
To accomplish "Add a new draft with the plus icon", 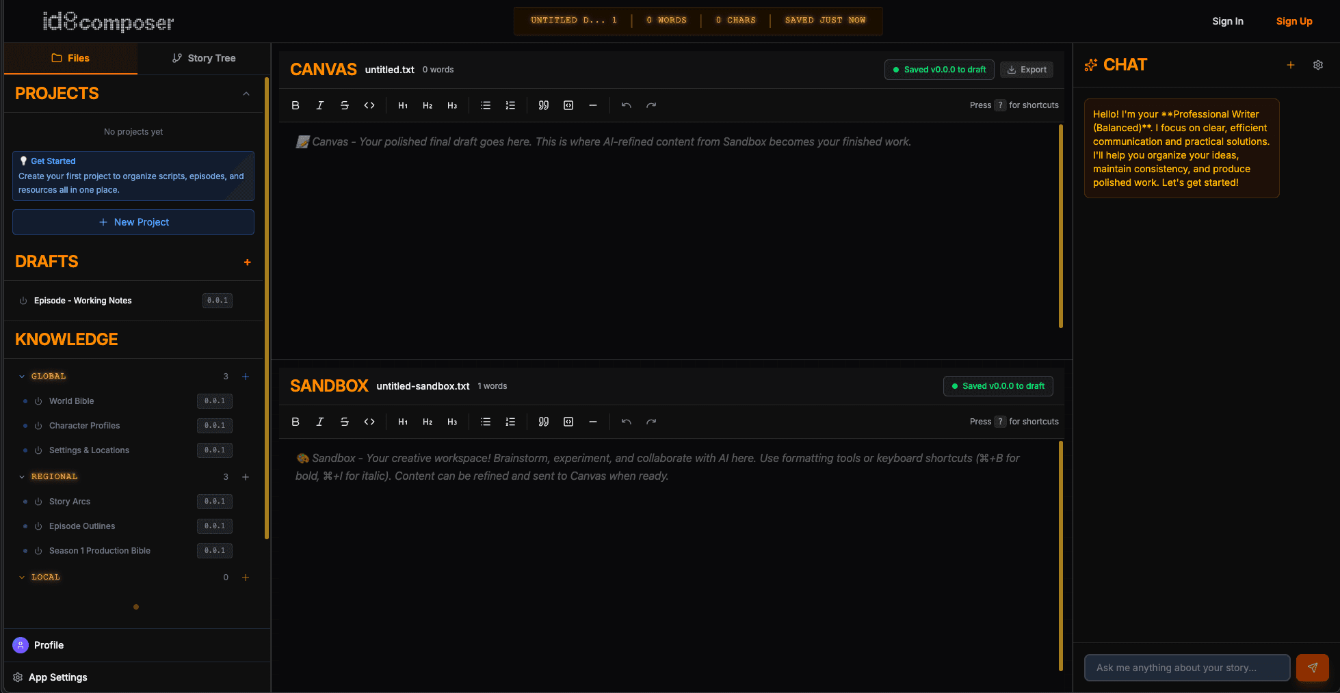I will pyautogui.click(x=247, y=262).
